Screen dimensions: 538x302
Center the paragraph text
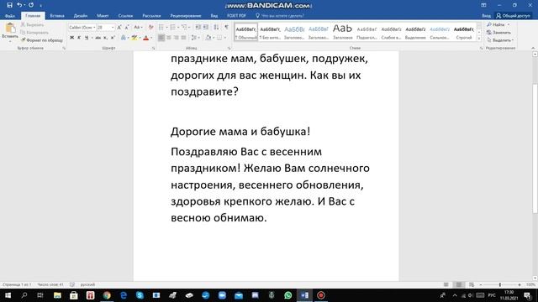pos(168,38)
